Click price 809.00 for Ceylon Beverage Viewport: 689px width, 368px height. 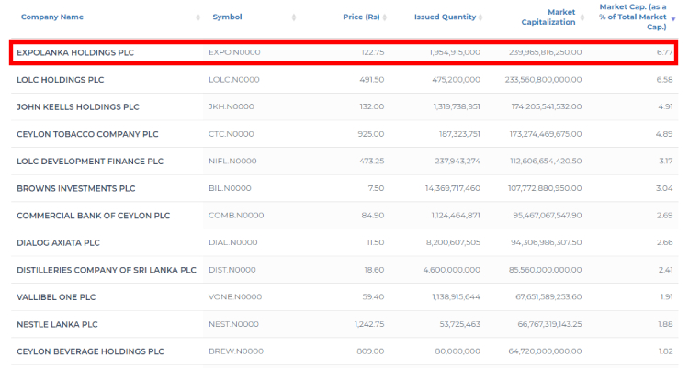coord(371,351)
